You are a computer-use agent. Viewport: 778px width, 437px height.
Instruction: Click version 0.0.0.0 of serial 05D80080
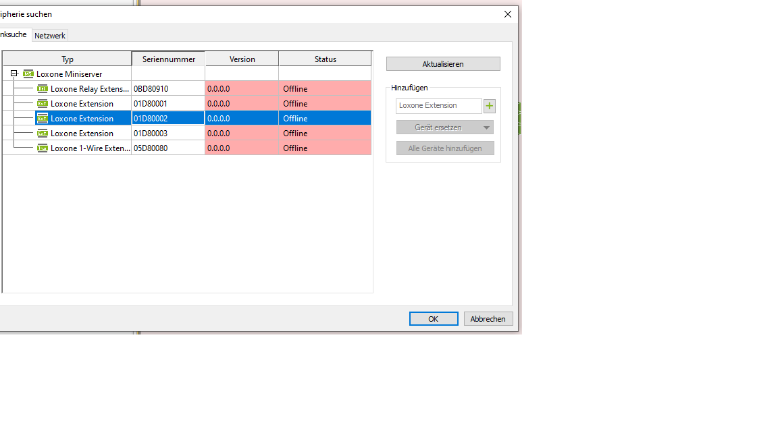(218, 148)
